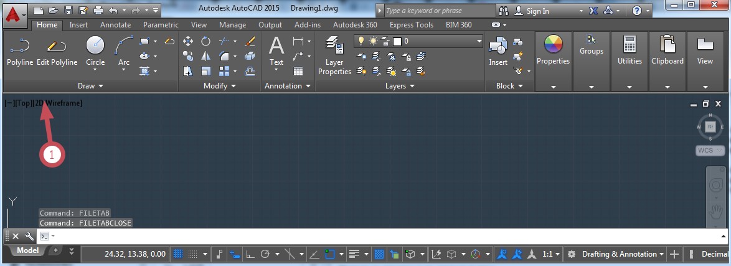Image resolution: width=731 pixels, height=266 pixels.
Task: Click the Stretch tool icon
Action: [188, 72]
